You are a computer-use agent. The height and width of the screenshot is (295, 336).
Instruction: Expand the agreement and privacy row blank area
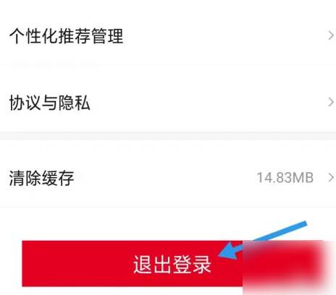208,103
